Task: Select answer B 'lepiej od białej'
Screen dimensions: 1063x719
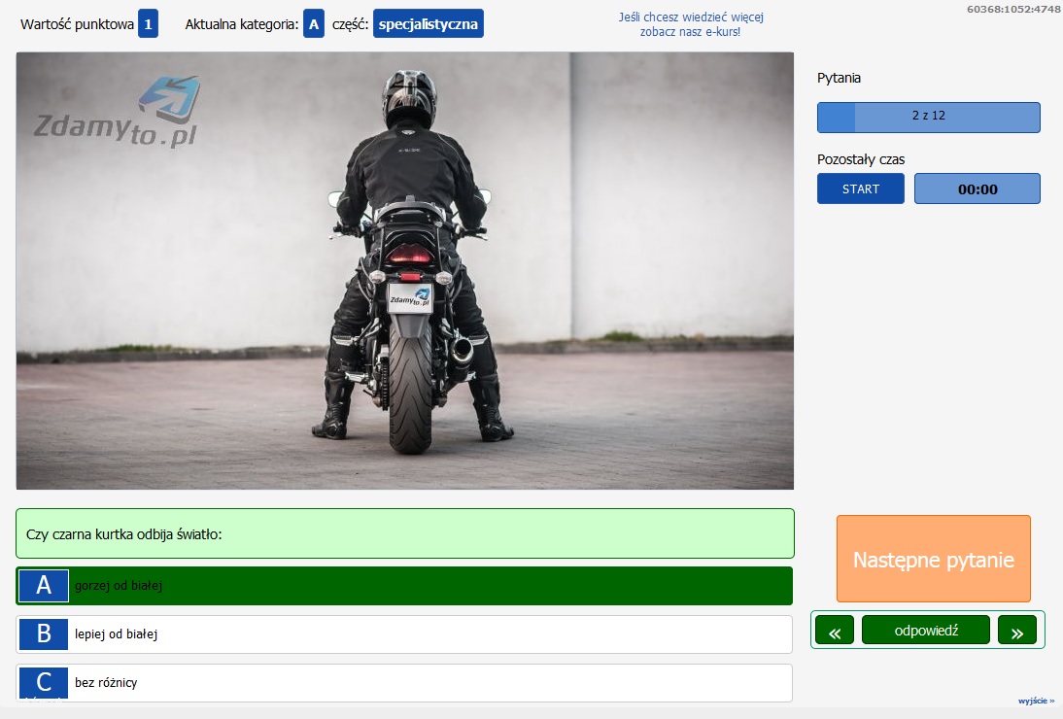Action: tap(404, 634)
